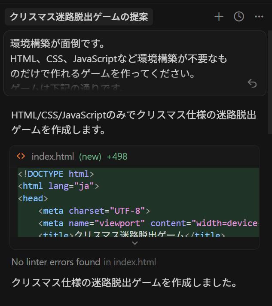Click the reply text HTML/CSS/JavaScriptのみで
Image resolution: width=272 pixels, height=306 pixels.
(134, 122)
